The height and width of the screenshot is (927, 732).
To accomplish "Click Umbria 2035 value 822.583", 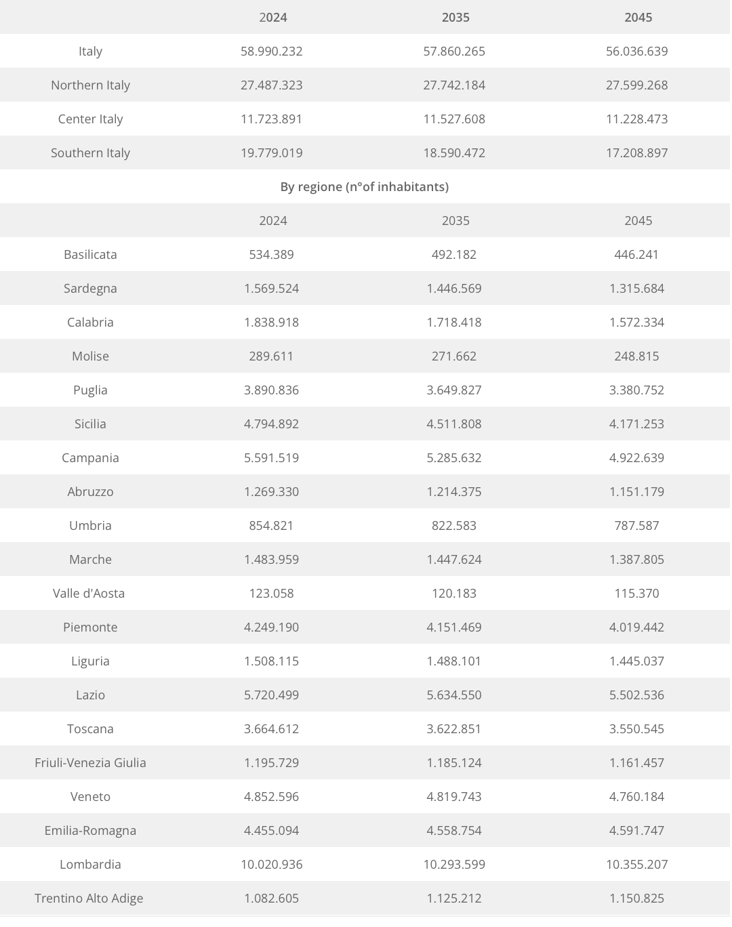I will click(x=454, y=526).
